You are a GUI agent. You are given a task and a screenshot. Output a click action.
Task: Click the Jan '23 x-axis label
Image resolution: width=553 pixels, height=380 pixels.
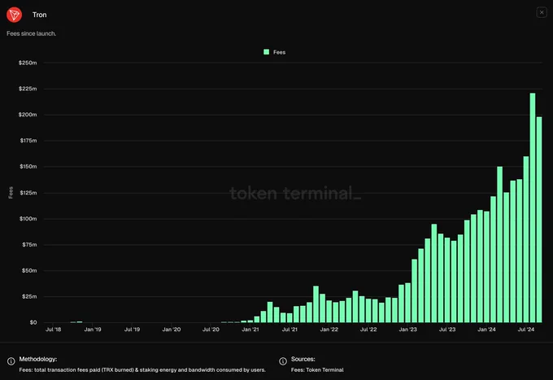pyautogui.click(x=407, y=330)
